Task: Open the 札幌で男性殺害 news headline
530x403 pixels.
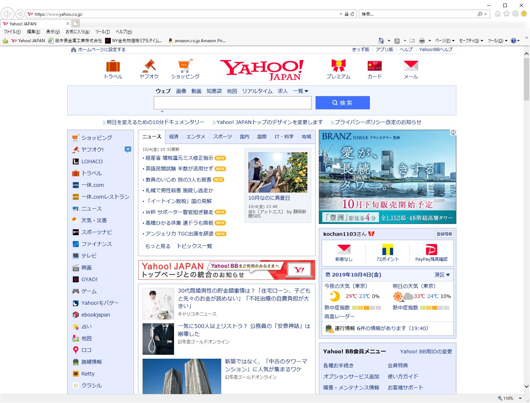Action: click(179, 190)
